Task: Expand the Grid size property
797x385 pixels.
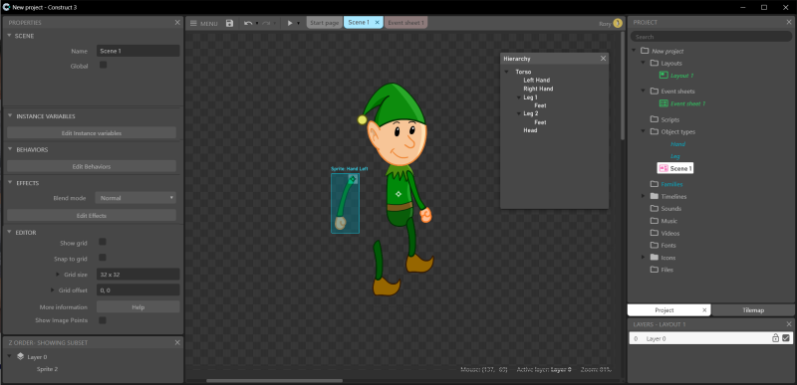Action: [x=58, y=275]
